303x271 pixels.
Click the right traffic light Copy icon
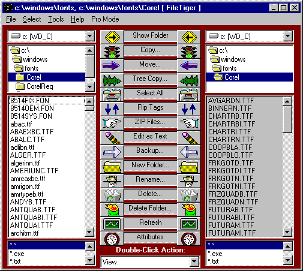pyautogui.click(x=189, y=52)
